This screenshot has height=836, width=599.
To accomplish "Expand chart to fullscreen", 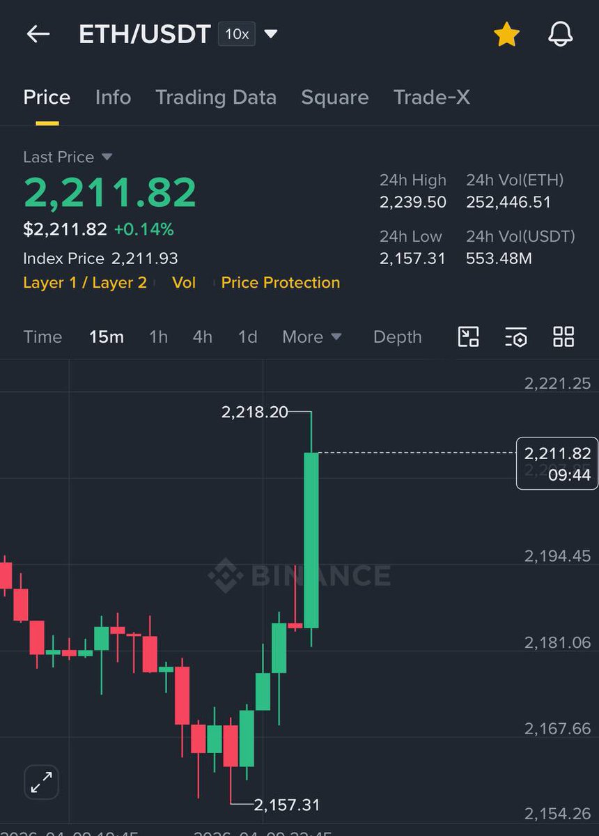I will tap(41, 782).
